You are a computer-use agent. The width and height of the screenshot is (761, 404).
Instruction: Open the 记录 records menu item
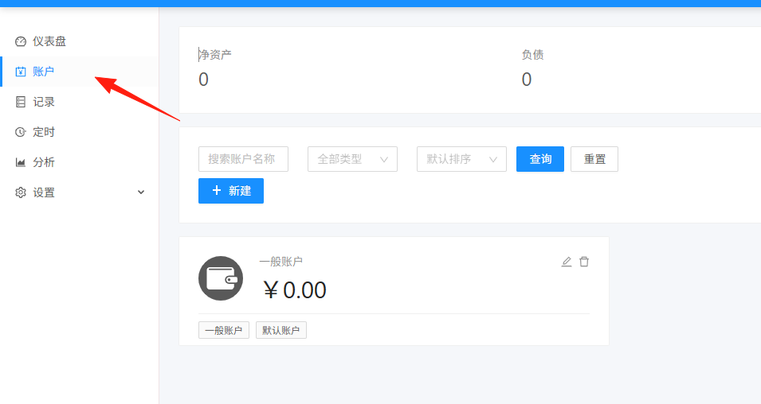tap(79, 102)
